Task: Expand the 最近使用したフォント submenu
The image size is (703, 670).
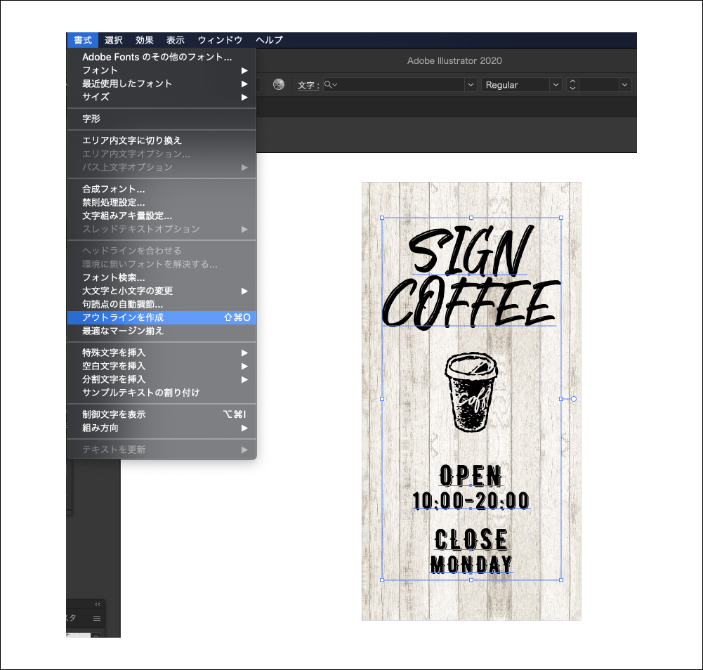Action: (162, 84)
